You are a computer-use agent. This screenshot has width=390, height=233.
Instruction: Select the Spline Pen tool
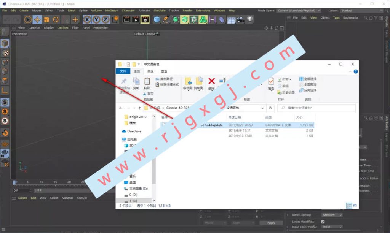[x=166, y=19]
